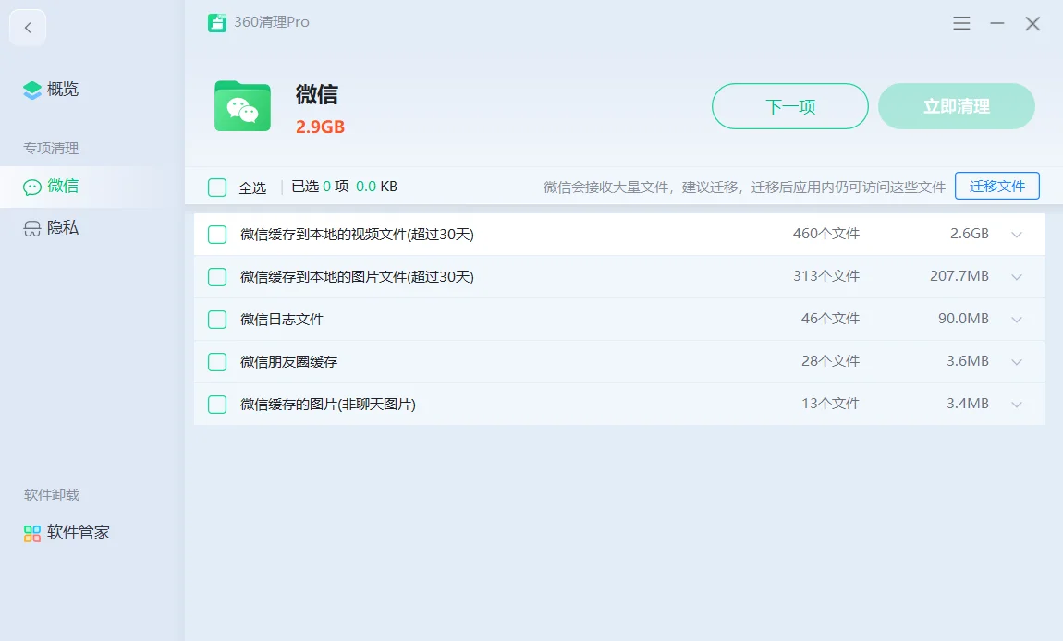Click the 下一项 button
The width and height of the screenshot is (1063, 641).
point(789,106)
